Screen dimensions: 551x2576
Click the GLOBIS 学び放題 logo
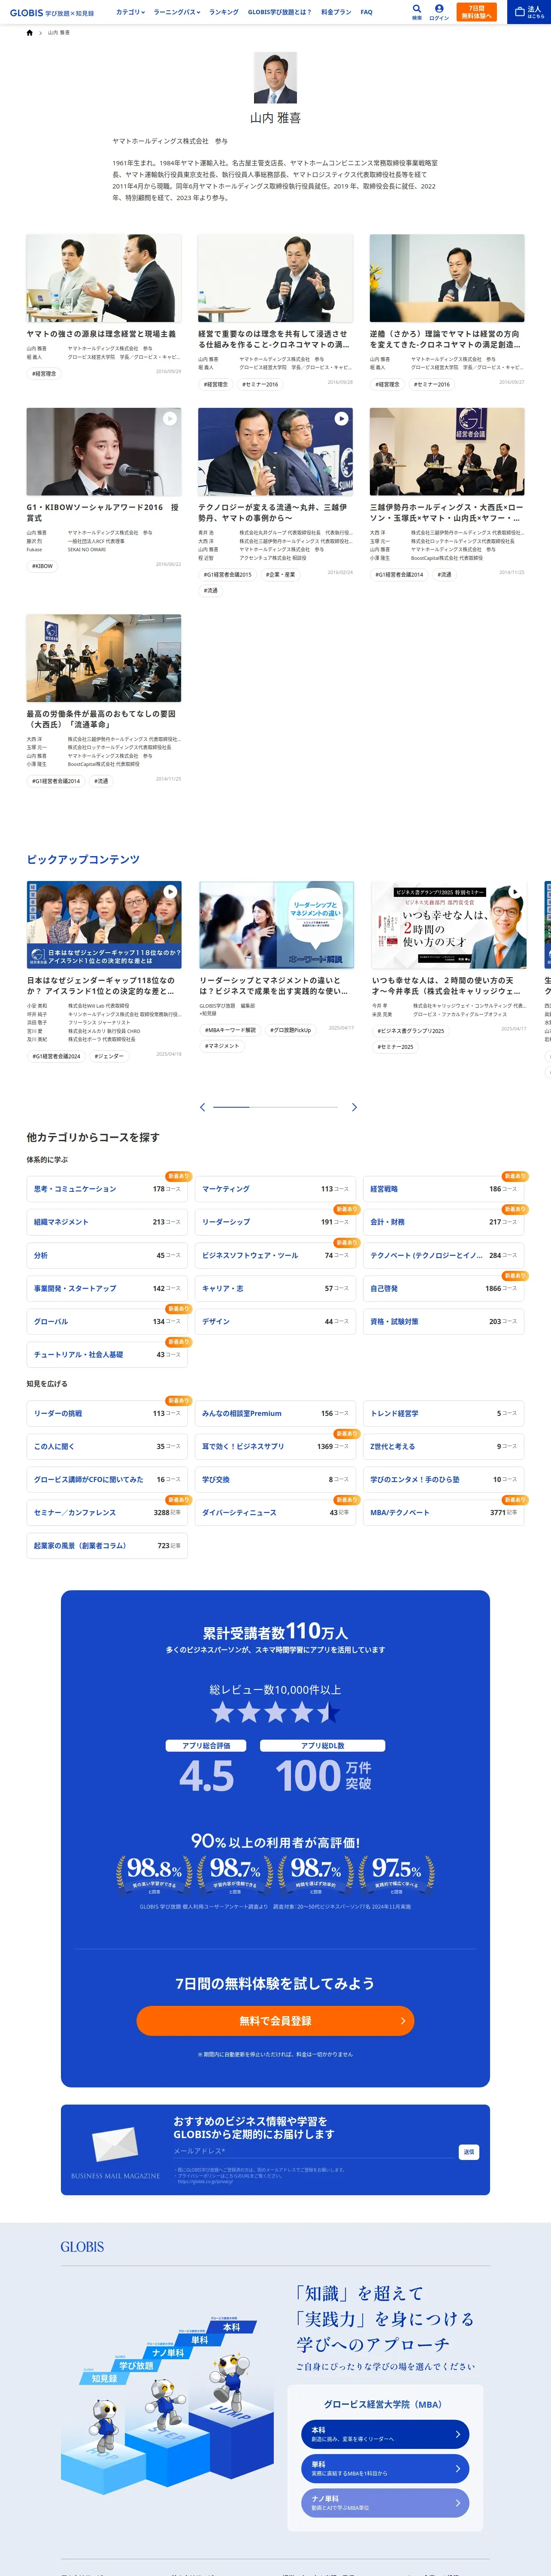(52, 13)
